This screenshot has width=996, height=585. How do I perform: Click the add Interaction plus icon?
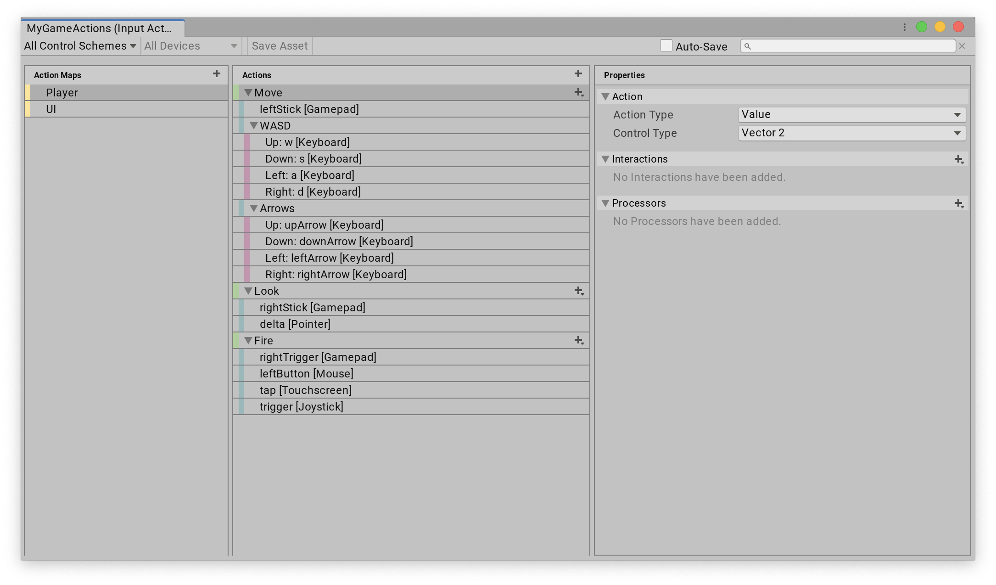coord(959,159)
